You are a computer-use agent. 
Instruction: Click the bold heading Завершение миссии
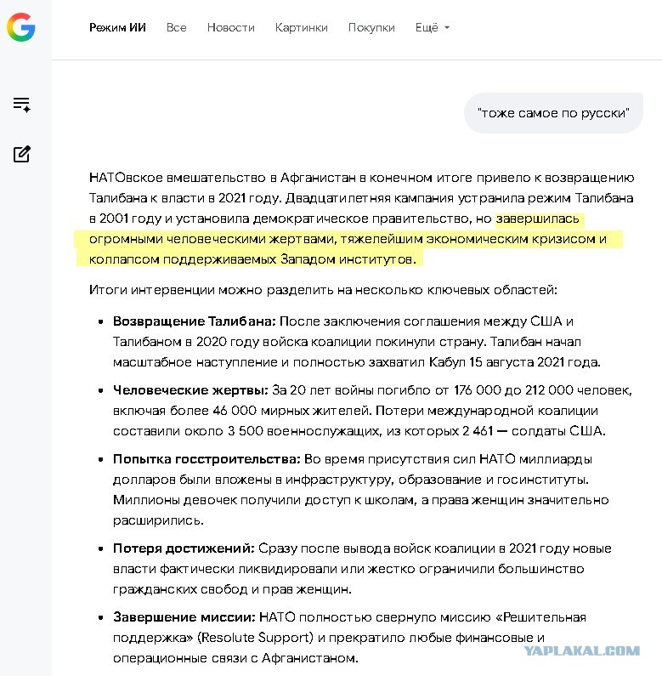pyautogui.click(x=184, y=617)
